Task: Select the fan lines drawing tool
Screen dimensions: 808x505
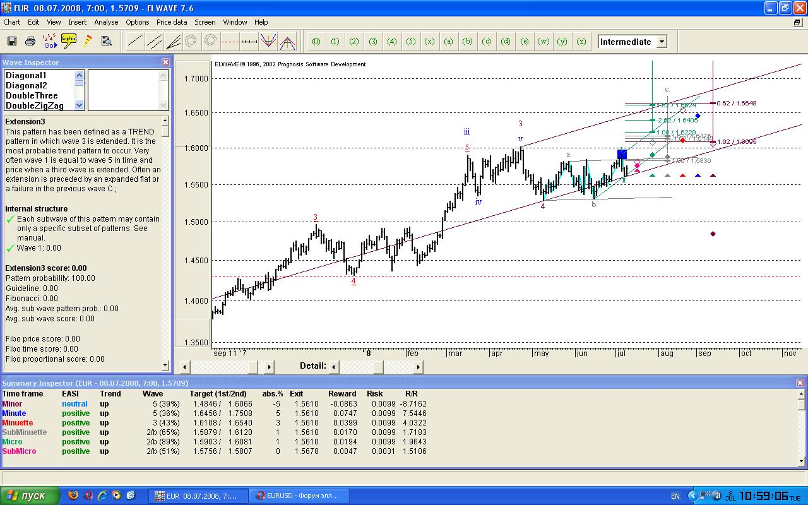Action: tap(173, 42)
